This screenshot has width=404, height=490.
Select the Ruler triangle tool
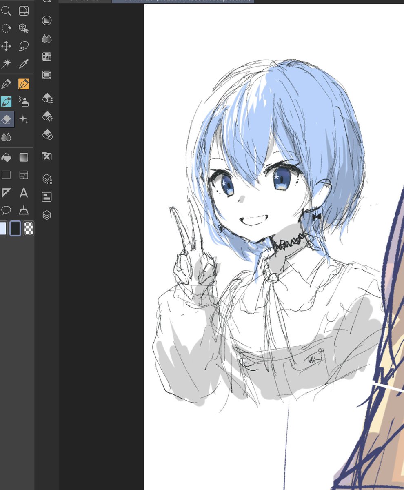click(x=6, y=192)
